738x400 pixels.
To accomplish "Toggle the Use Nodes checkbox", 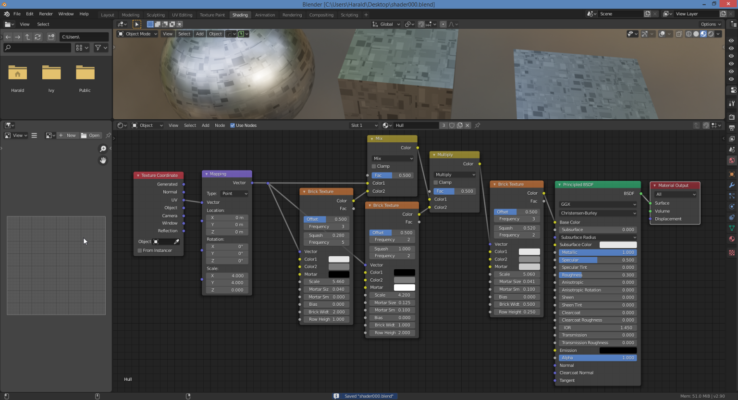I will 233,125.
